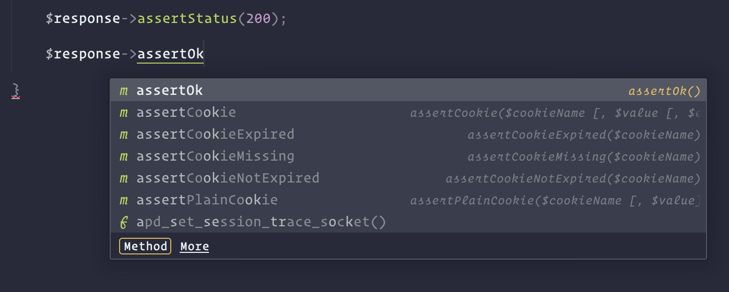Click the red squiggle error brace in gutter
This screenshot has height=292, width=729.
coord(16,91)
